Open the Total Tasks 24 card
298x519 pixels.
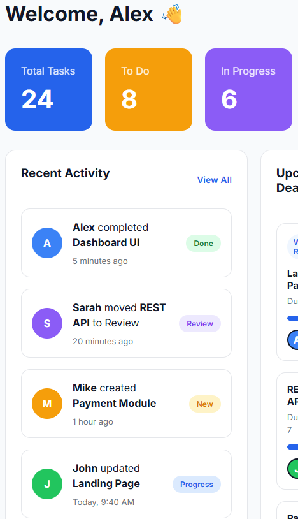(48, 90)
